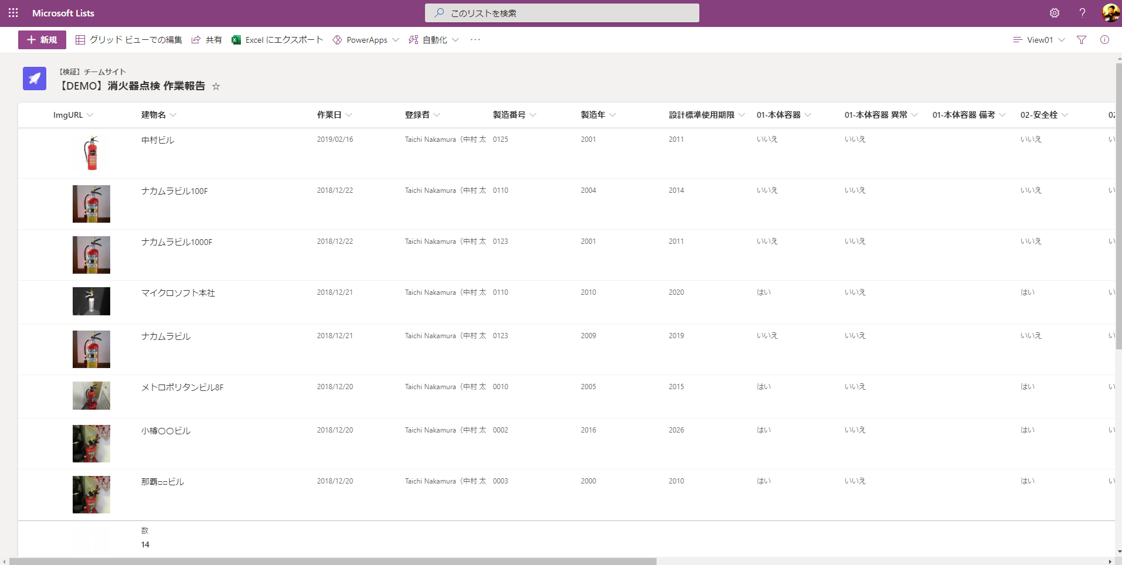This screenshot has width=1122, height=565.
Task: Click the rocket list logo icon
Action: 34,78
